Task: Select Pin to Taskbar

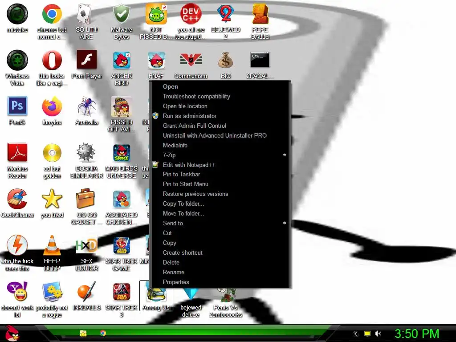Action: 220,174
